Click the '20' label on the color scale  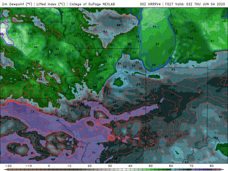(x=89, y=166)
